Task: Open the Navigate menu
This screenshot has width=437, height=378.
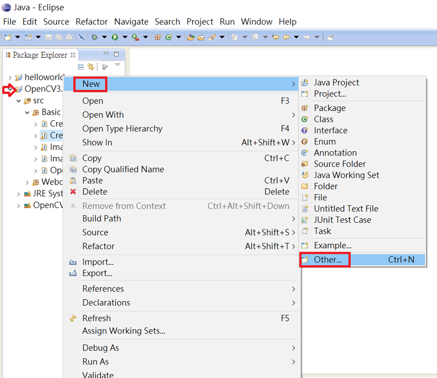Action: [131, 22]
